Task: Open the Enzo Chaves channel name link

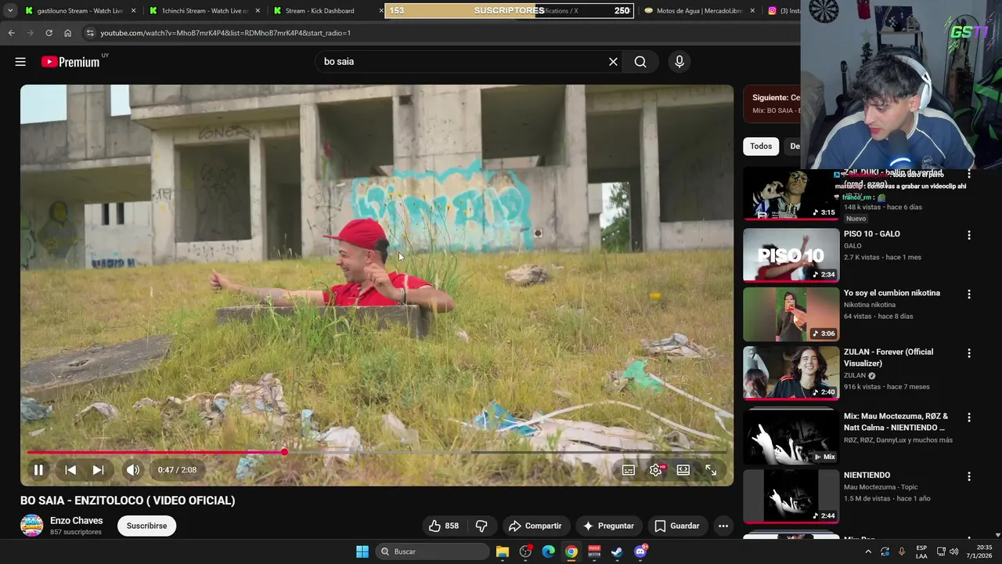Action: 76,520
